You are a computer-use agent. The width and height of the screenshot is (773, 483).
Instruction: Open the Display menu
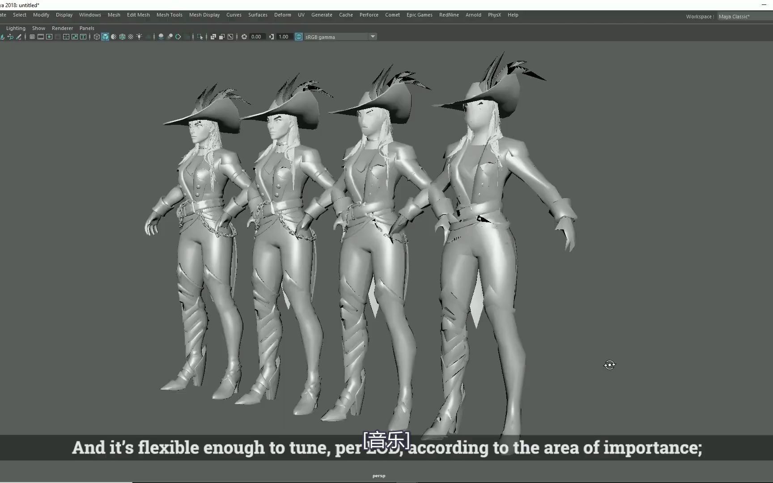64,15
